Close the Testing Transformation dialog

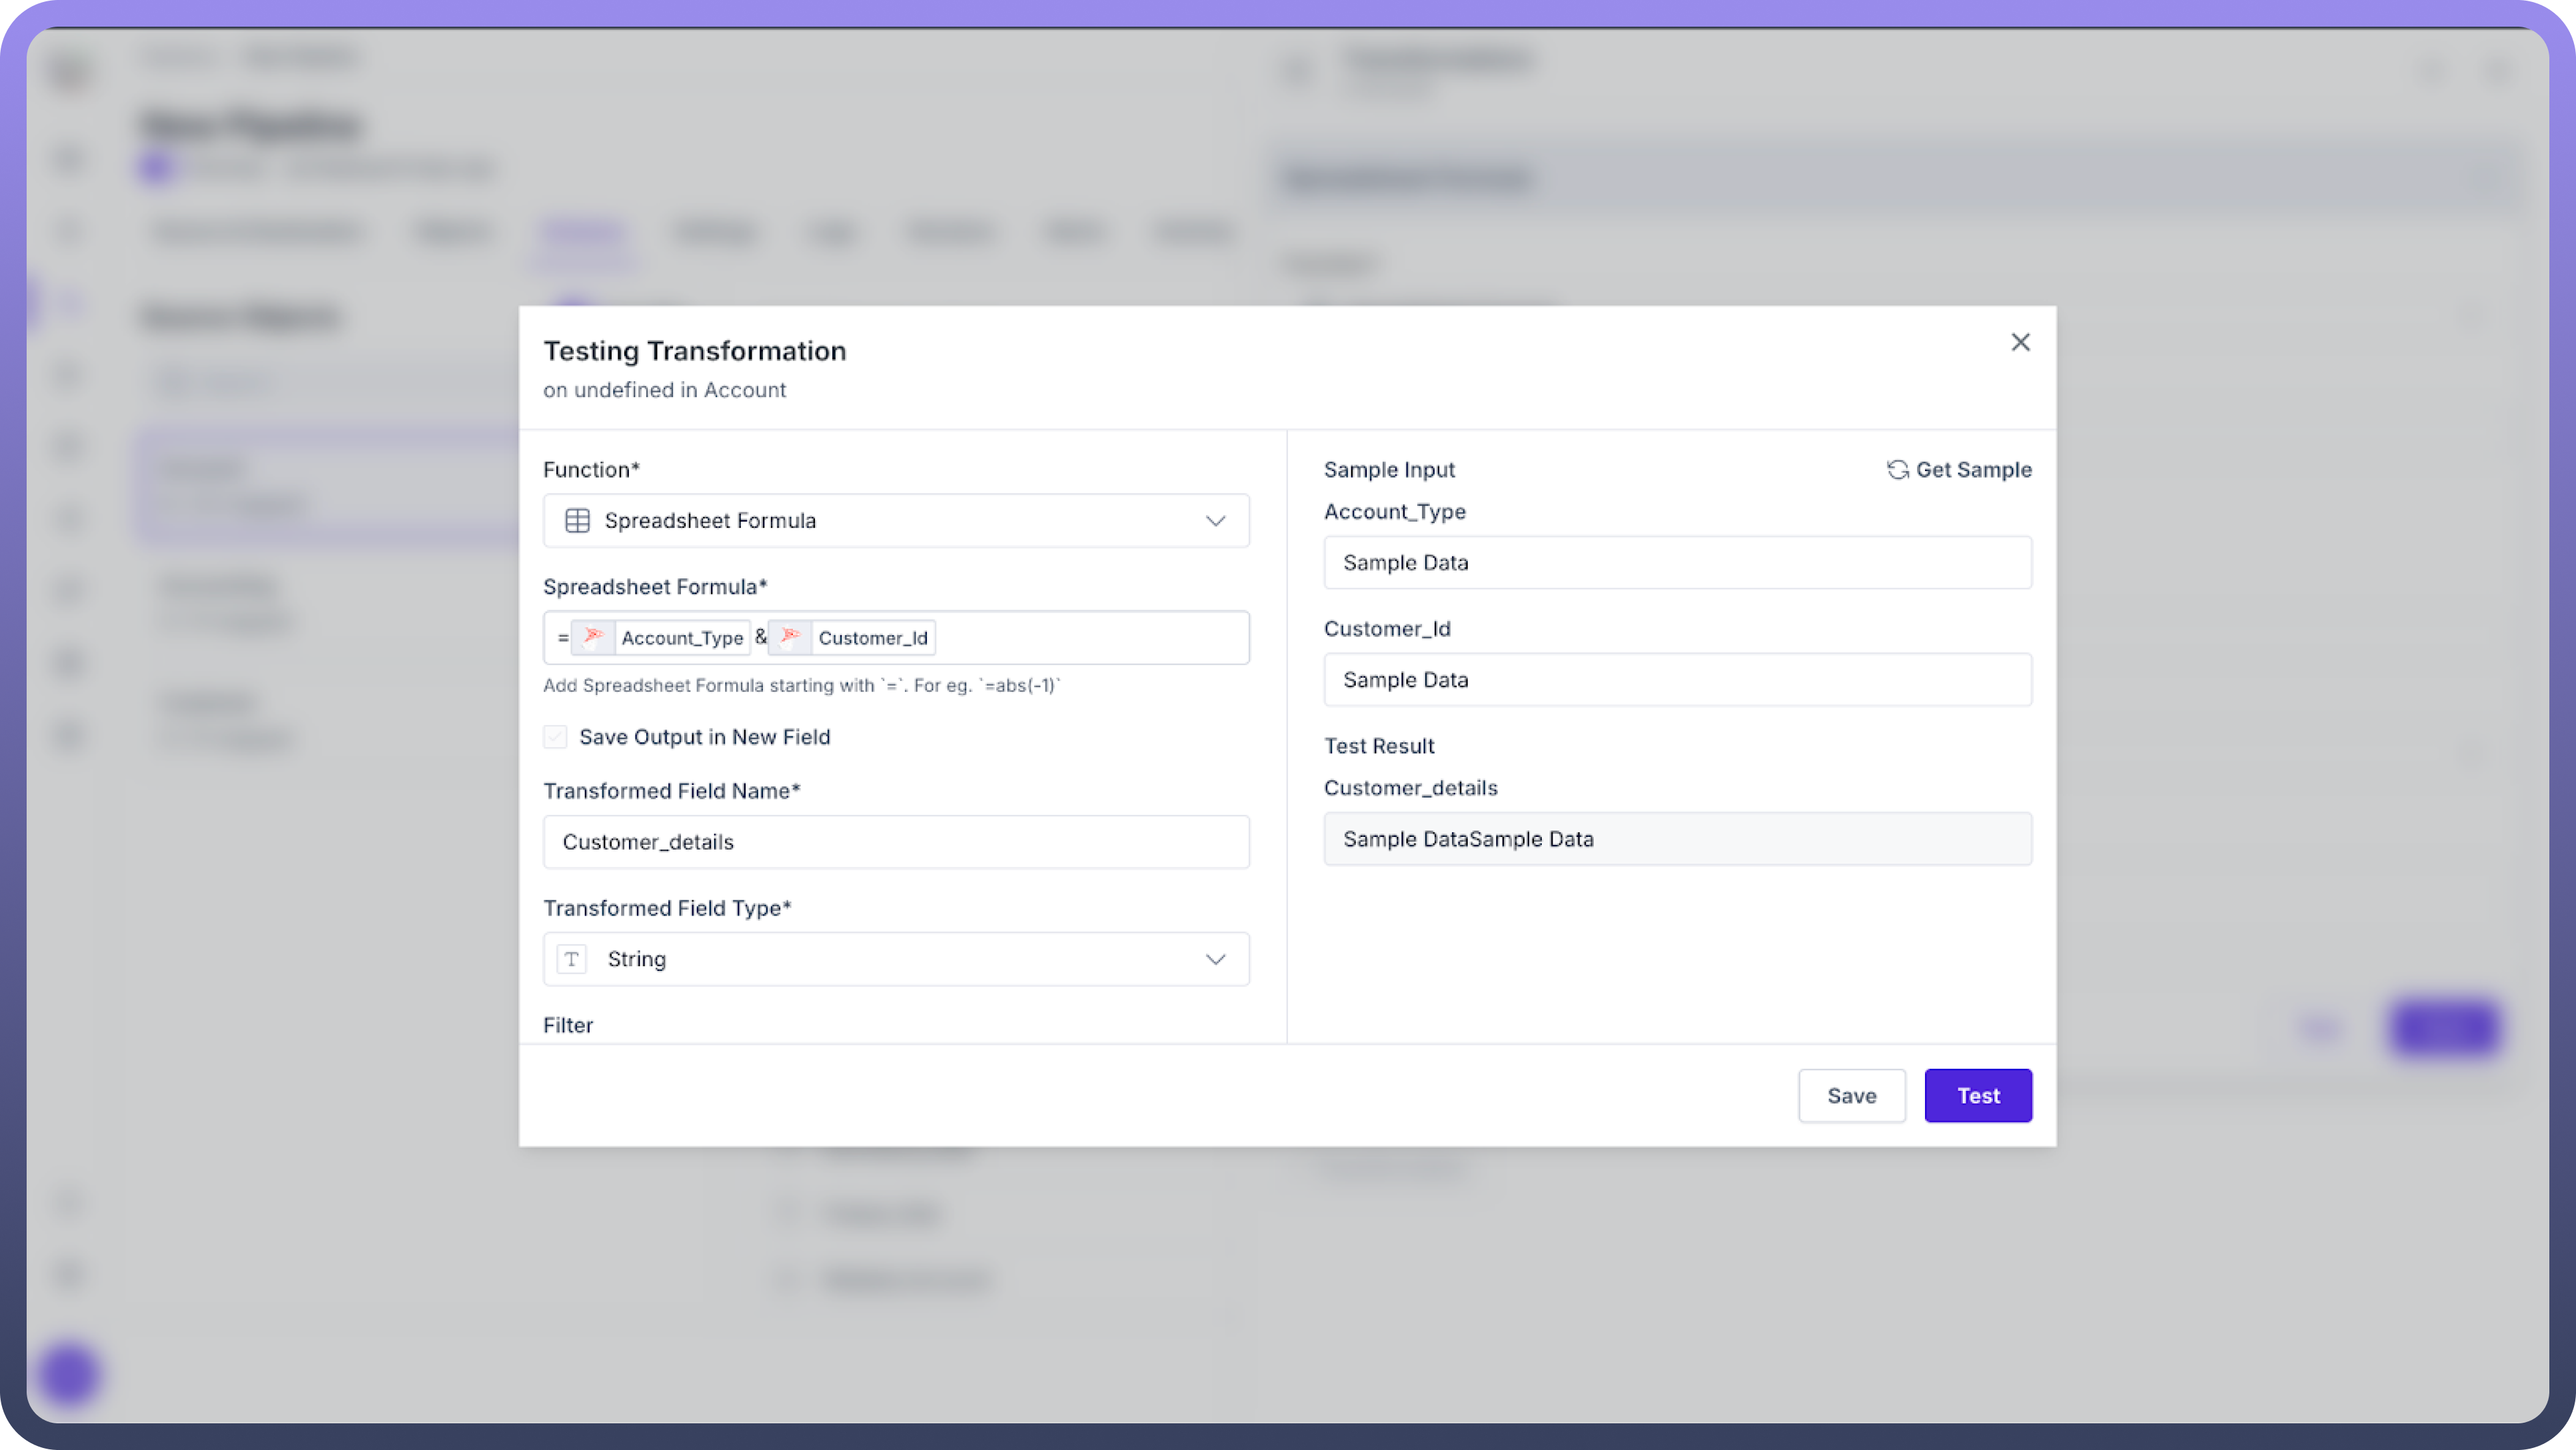2020,342
